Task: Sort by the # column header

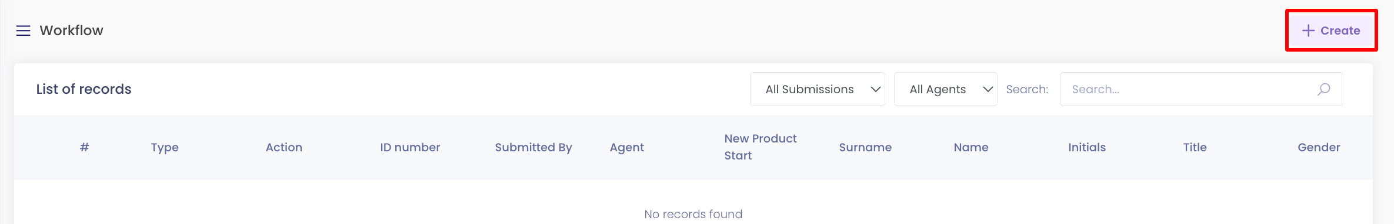Action: pos(85,147)
